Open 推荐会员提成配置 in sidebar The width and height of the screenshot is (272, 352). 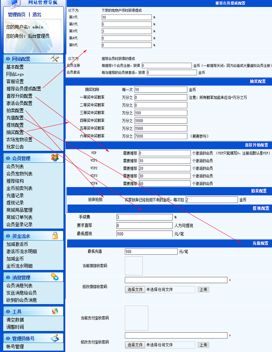(x=24, y=89)
